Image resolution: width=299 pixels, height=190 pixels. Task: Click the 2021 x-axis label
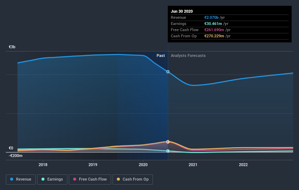(193, 165)
